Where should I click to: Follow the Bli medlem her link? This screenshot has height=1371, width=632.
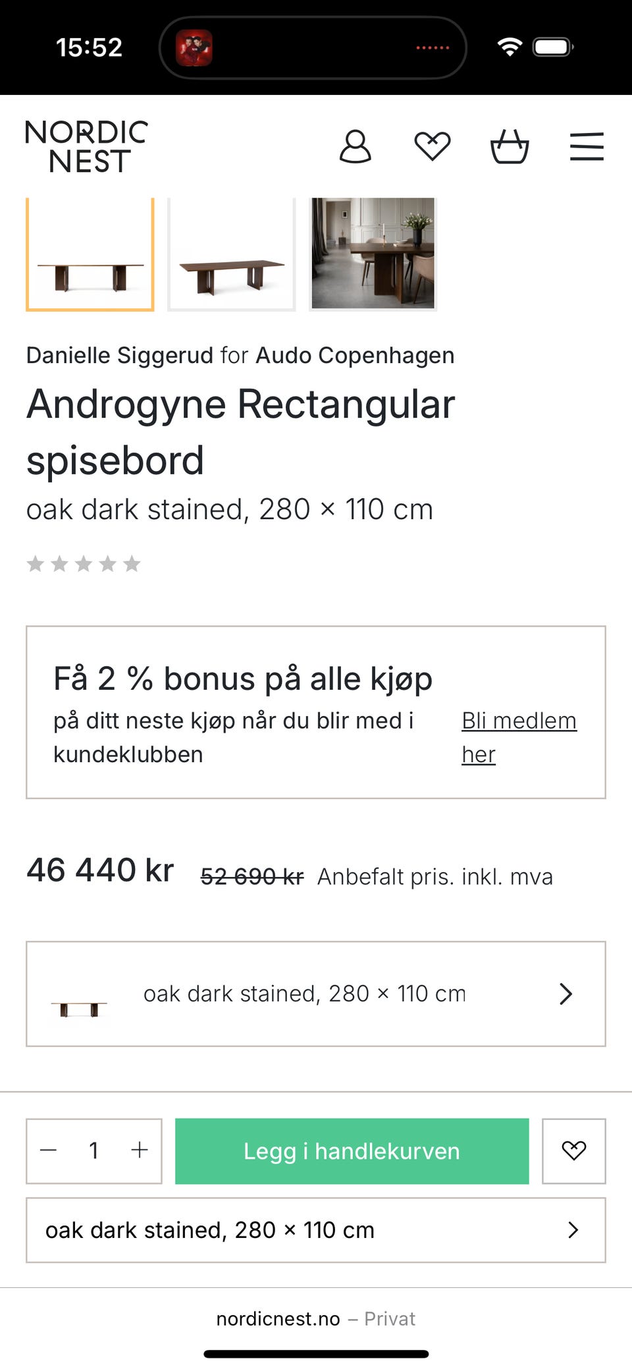click(519, 737)
